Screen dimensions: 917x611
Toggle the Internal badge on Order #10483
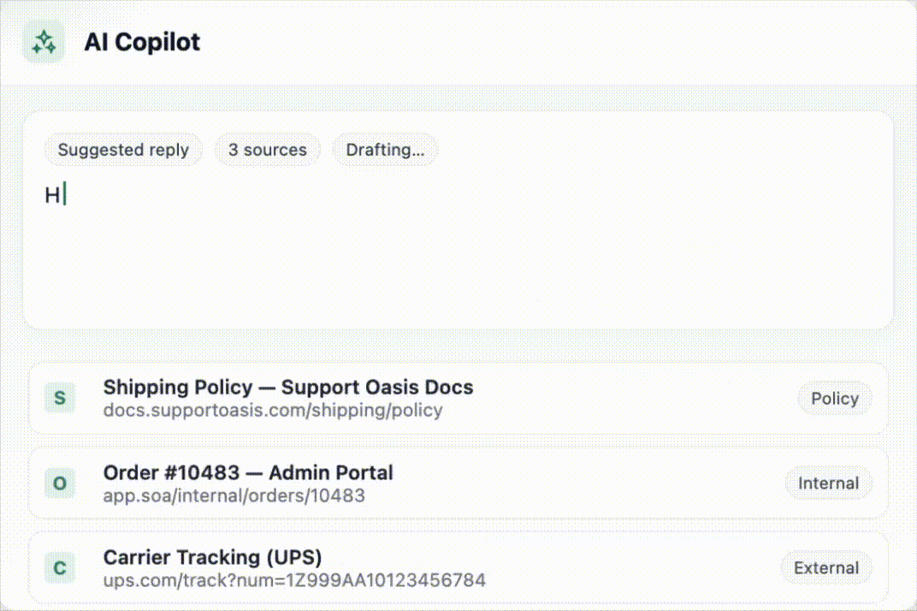pos(828,483)
